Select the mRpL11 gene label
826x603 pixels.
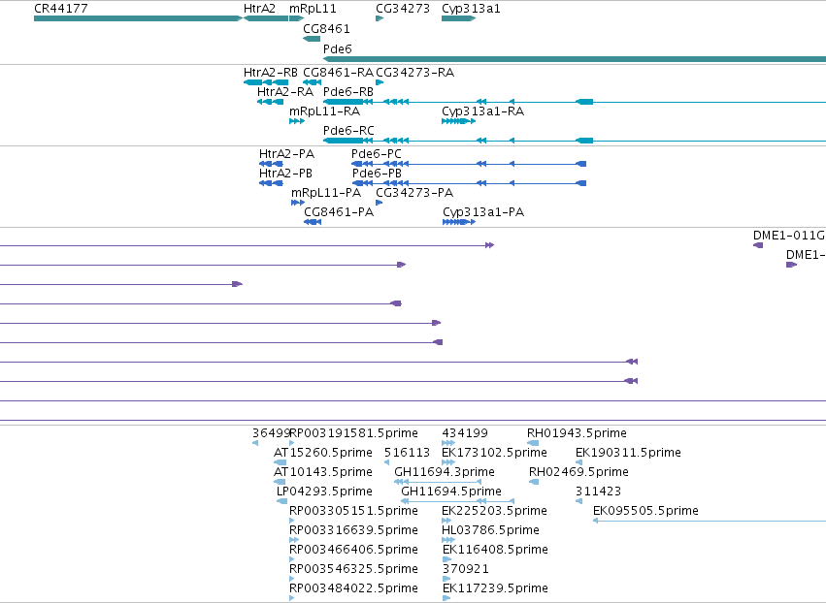click(x=313, y=9)
